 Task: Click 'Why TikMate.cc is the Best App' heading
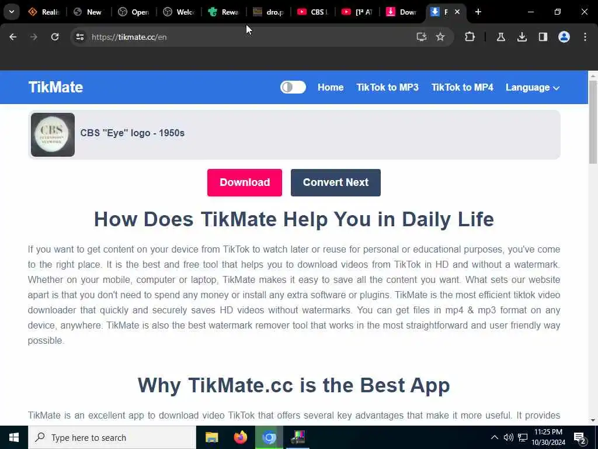[294, 385]
